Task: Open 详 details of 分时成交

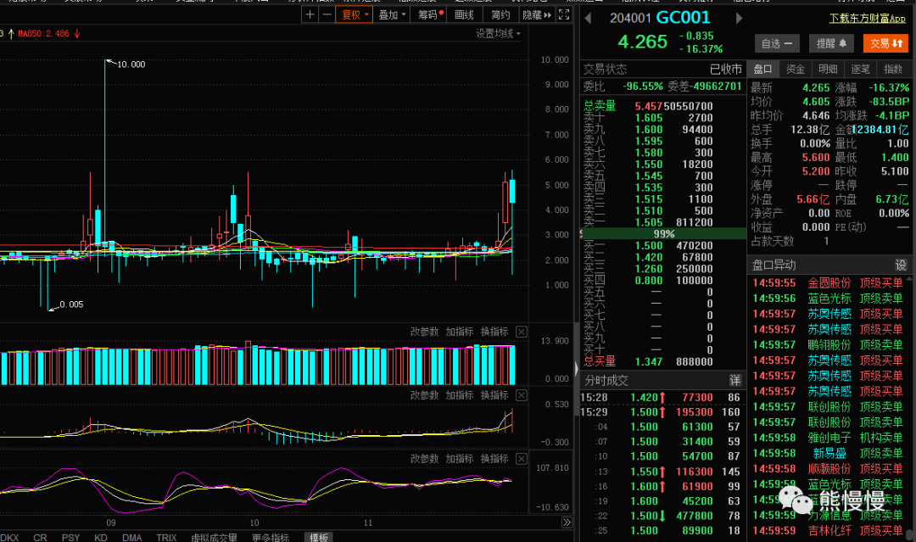Action: coord(734,381)
